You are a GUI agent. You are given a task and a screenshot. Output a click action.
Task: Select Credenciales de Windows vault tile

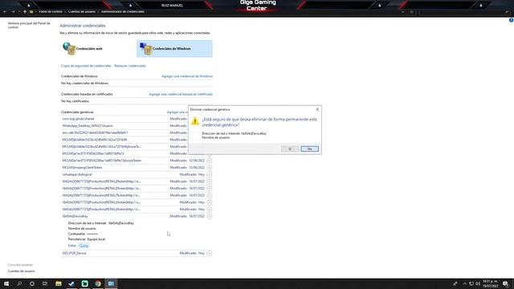point(174,48)
